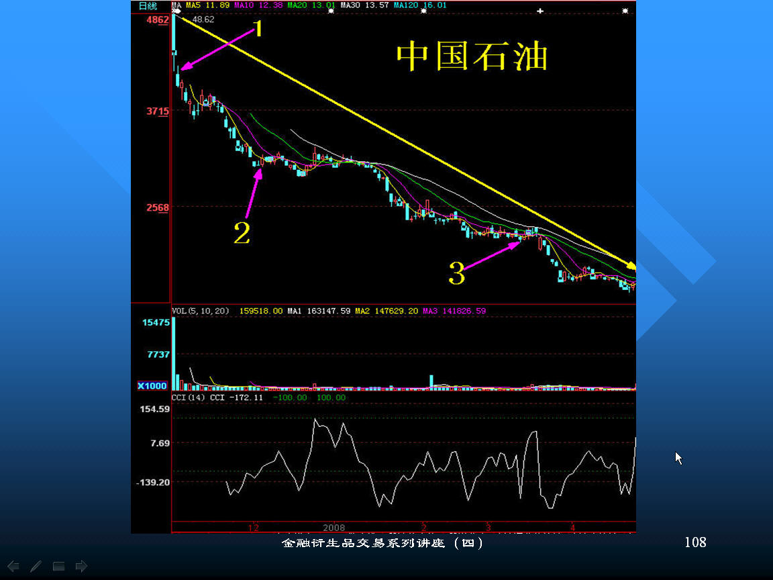Click the month 4 date axis label
Image resolution: width=773 pixels, height=580 pixels.
573,527
